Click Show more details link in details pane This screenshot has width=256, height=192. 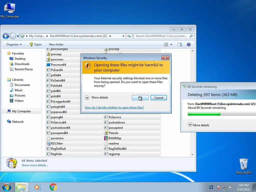click(35, 165)
